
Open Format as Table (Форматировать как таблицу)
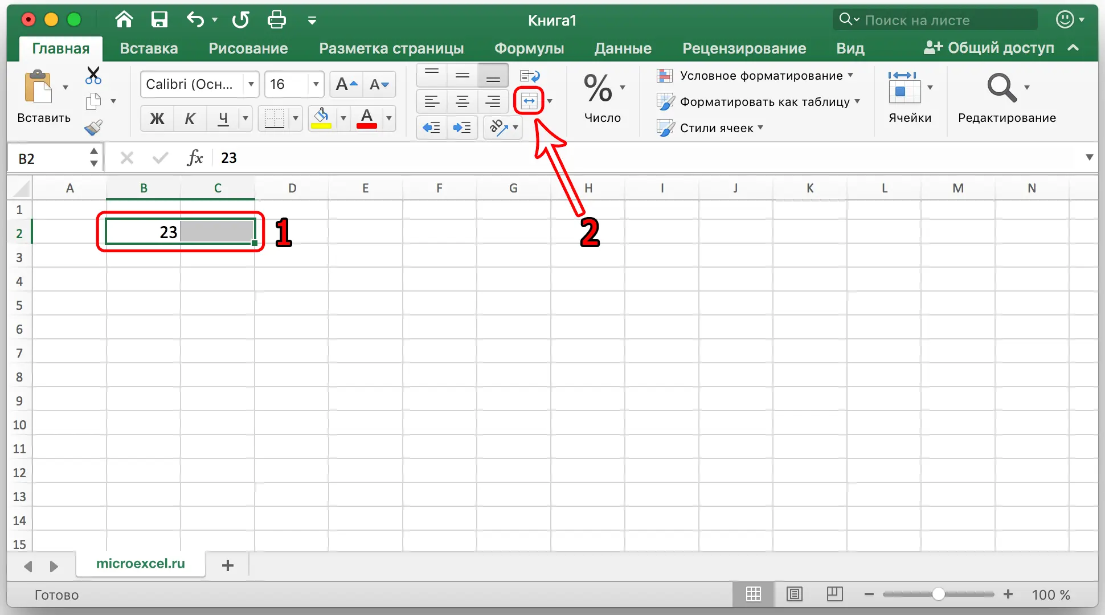(758, 102)
